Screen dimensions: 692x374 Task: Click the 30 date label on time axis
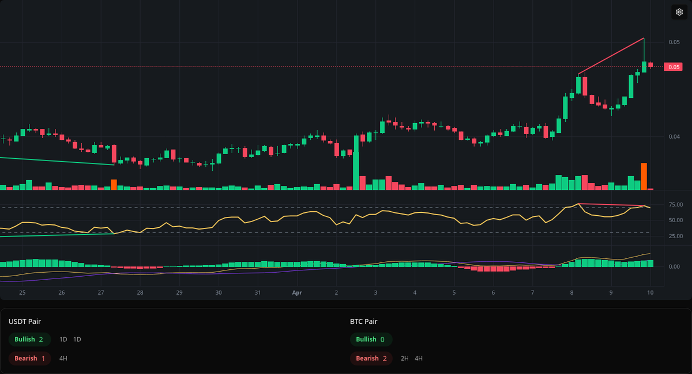219,293
